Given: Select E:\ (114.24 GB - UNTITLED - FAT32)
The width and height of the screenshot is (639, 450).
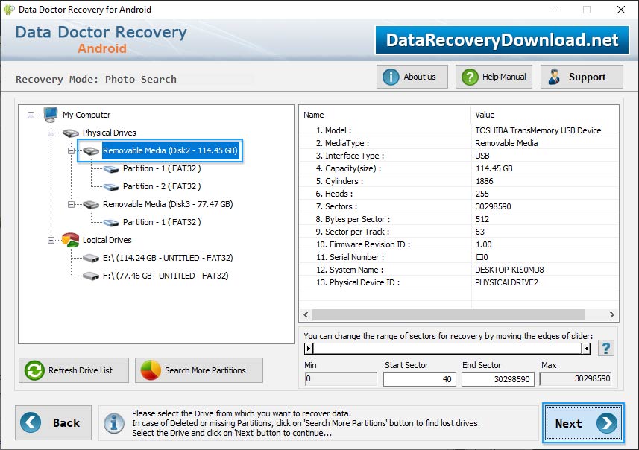Looking at the screenshot, I should click(x=168, y=259).
